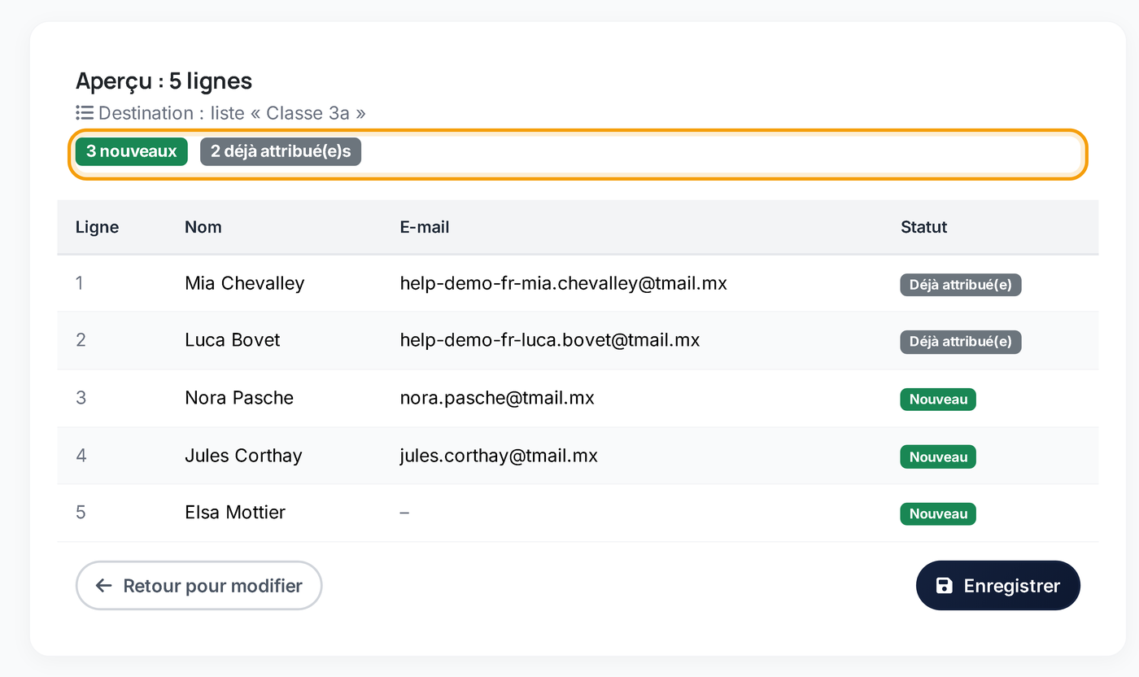Click the left arrow icon in Retour
The height and width of the screenshot is (677, 1139).
point(103,586)
